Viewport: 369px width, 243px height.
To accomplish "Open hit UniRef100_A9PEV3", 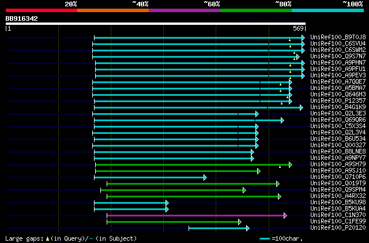I will (x=338, y=75).
